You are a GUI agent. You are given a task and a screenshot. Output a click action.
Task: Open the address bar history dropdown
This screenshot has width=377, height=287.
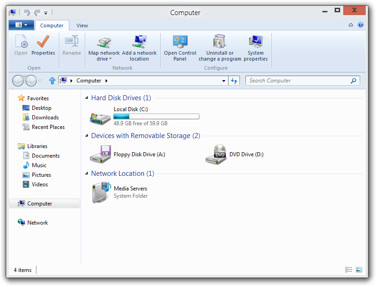coord(224,81)
